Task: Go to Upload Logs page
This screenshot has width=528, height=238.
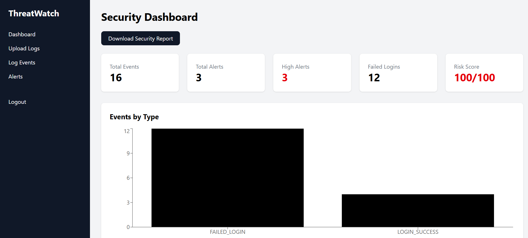Action: 24,48
